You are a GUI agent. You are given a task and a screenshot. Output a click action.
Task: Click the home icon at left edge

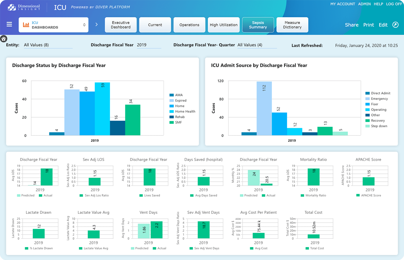[4, 39]
